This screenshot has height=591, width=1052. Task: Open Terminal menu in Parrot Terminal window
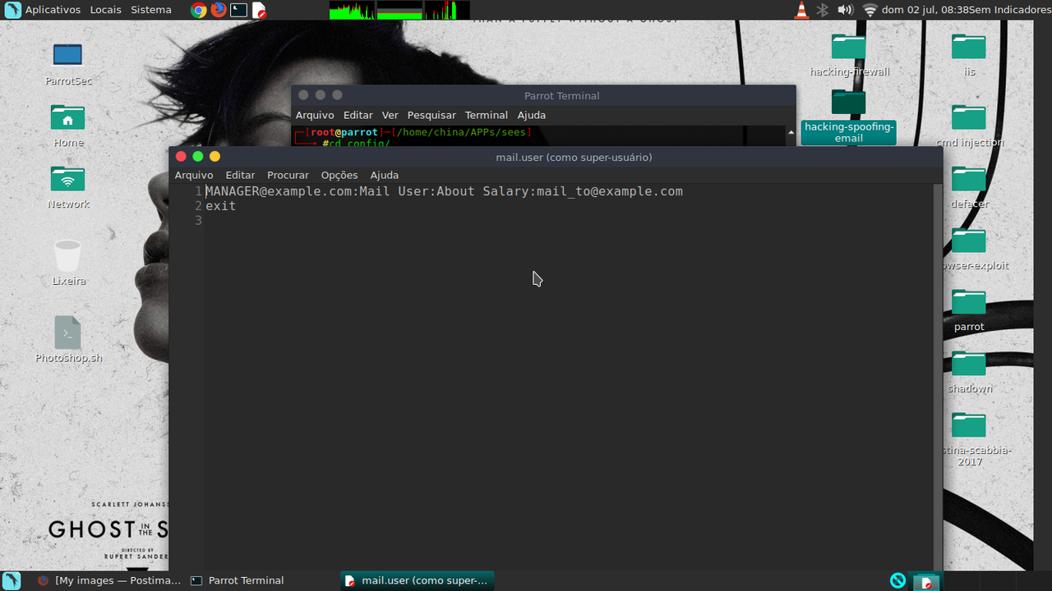pyautogui.click(x=487, y=115)
